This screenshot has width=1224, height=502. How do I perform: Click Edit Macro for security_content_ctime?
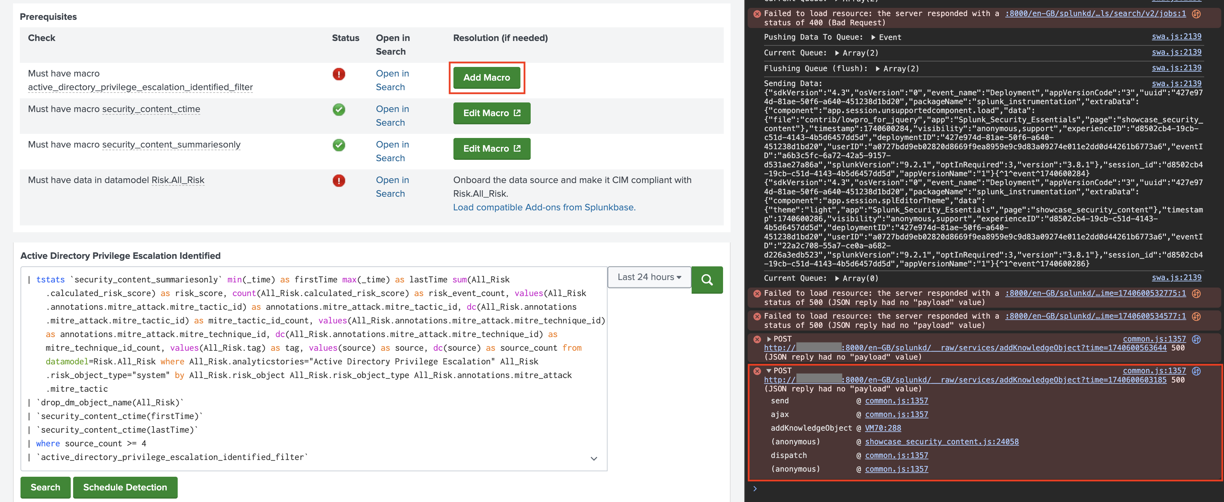491,113
